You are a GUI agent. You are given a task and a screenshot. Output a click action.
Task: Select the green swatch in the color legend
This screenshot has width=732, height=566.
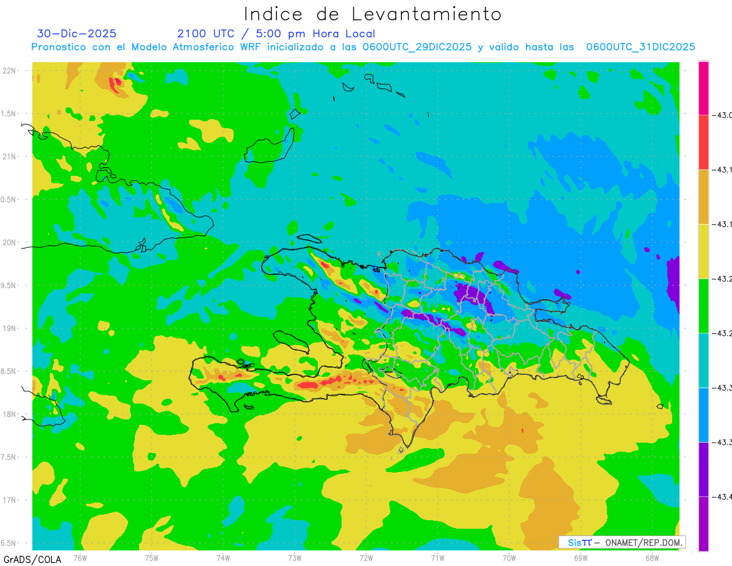[703, 305]
